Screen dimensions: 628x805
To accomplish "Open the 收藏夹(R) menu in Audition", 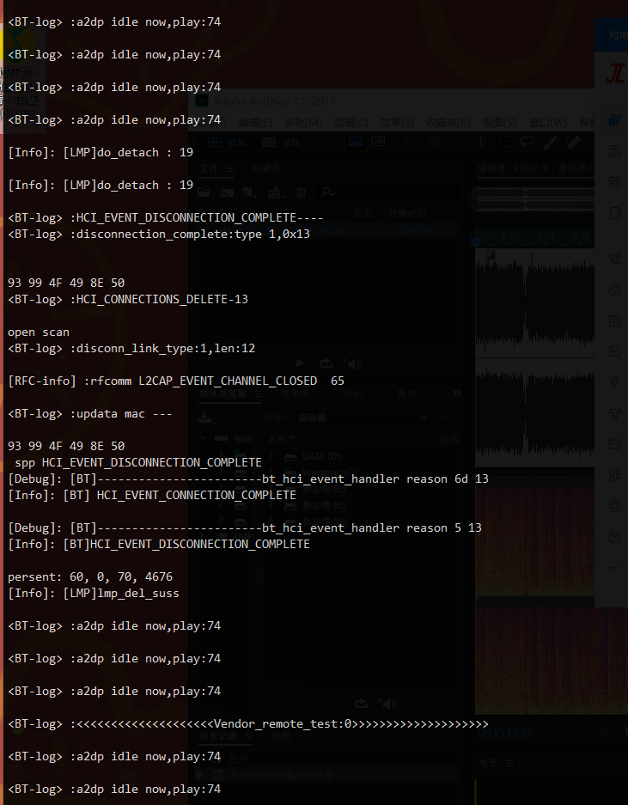I will coord(448,122).
